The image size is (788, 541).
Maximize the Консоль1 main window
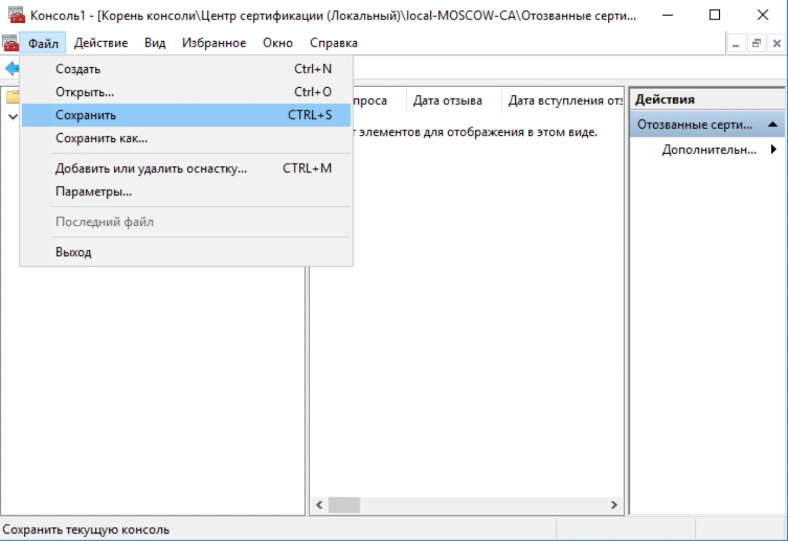[715, 15]
